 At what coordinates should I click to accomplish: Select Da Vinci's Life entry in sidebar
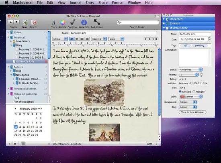[27, 61]
